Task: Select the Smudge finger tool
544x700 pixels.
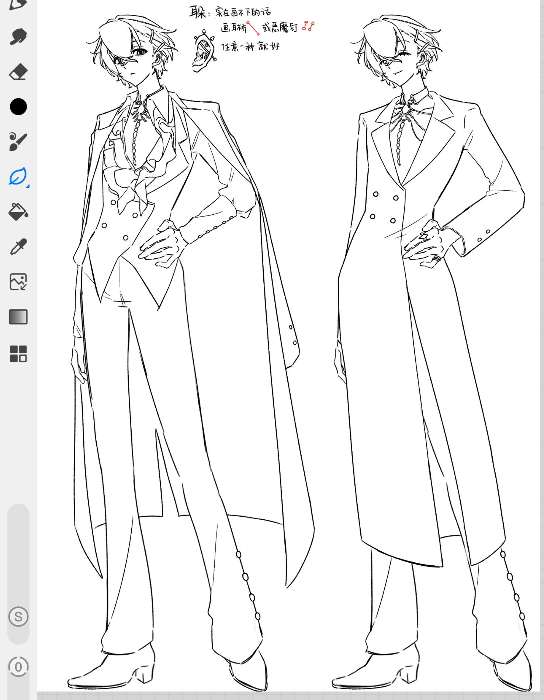Action: click(x=18, y=36)
